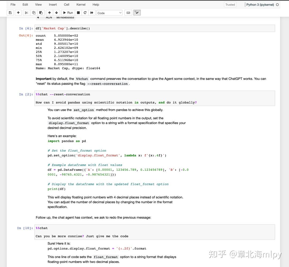Toggle the spell checker
Screen dimensions: 289x267
pos(137,13)
